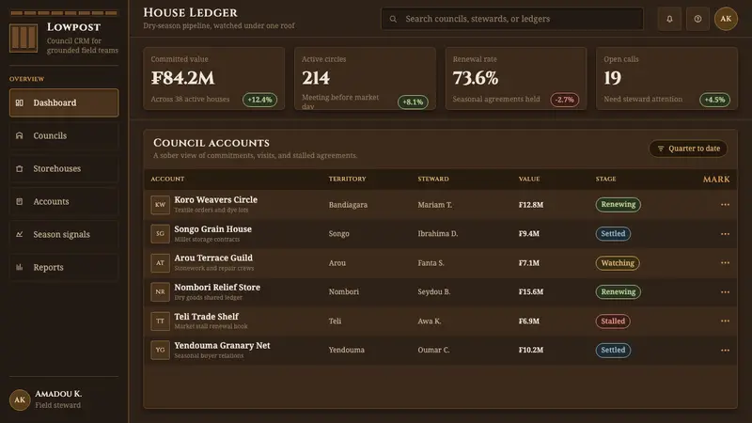Click the MARK column header
The width and height of the screenshot is (752, 423).
point(716,180)
